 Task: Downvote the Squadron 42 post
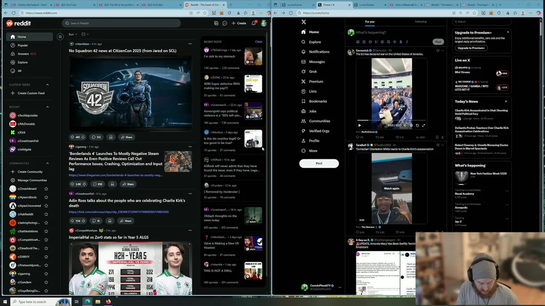pos(83,137)
